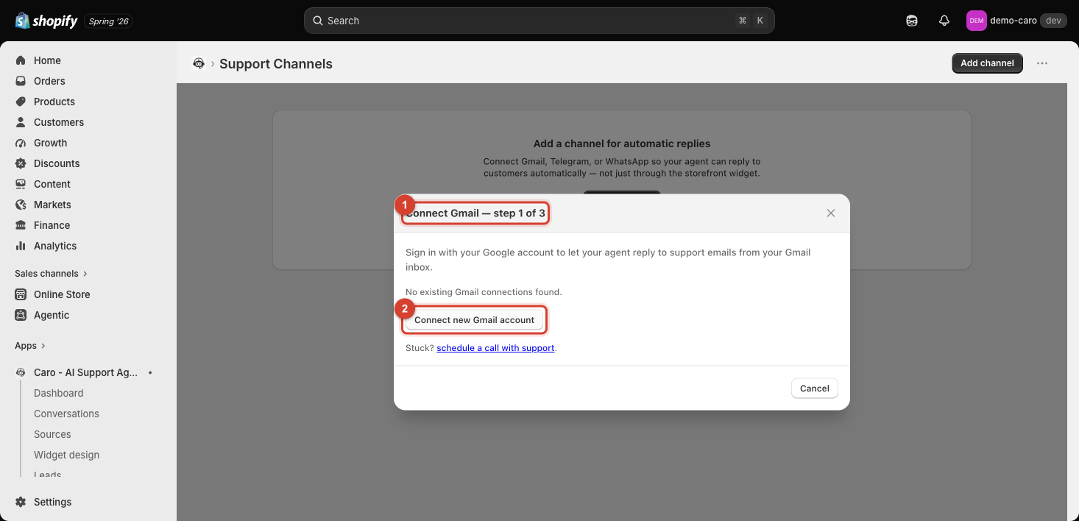Click the Online Store storefront icon
Viewport: 1079px width, 521px height.
pyautogui.click(x=21, y=294)
